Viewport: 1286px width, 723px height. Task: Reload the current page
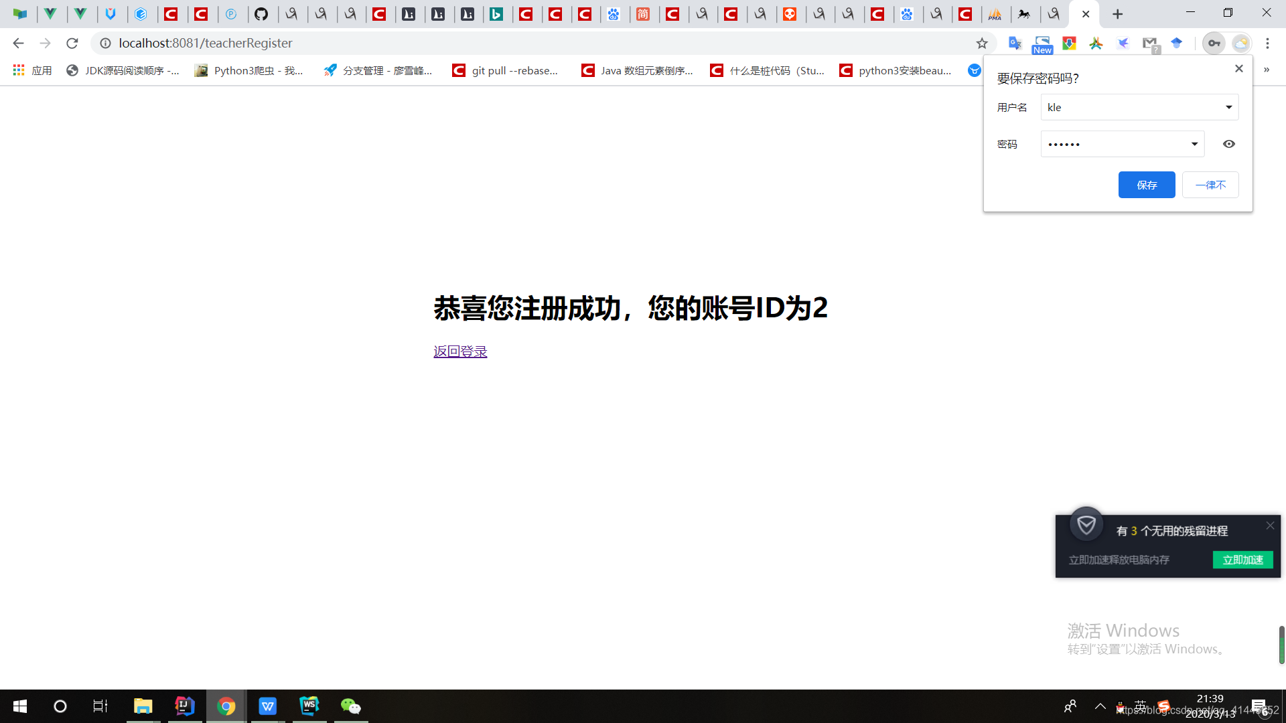pyautogui.click(x=72, y=43)
